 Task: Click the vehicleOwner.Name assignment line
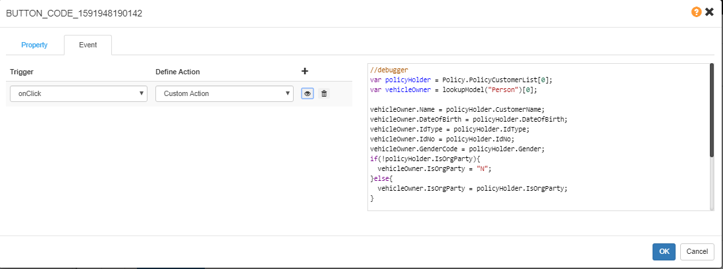point(467,109)
